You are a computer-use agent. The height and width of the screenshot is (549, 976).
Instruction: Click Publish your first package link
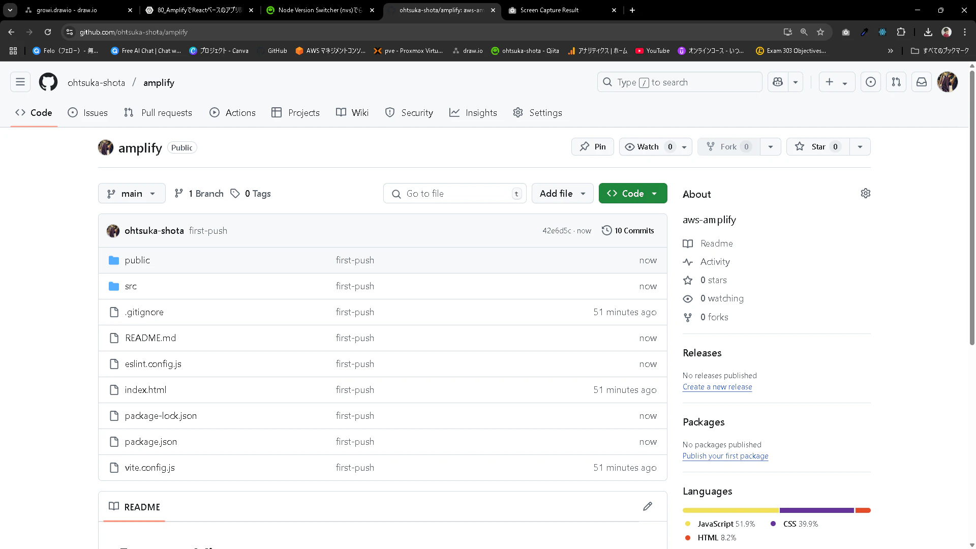click(725, 456)
